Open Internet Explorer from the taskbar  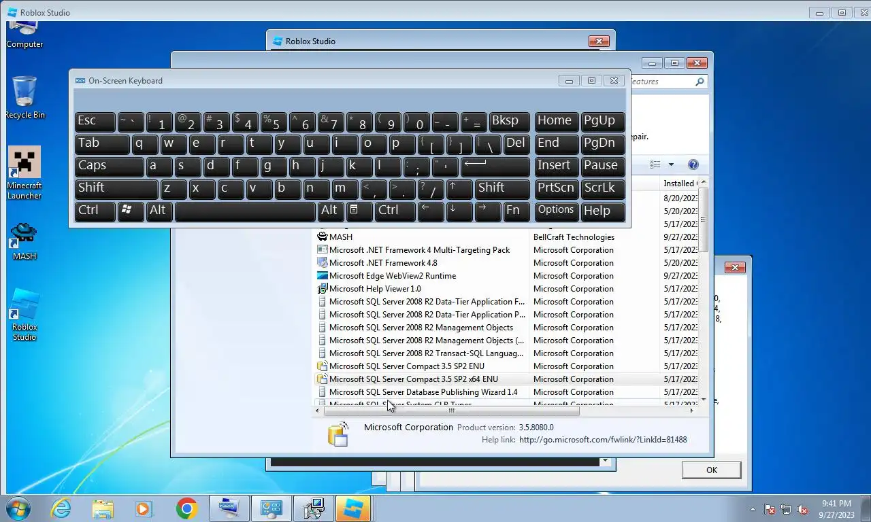pyautogui.click(x=61, y=508)
